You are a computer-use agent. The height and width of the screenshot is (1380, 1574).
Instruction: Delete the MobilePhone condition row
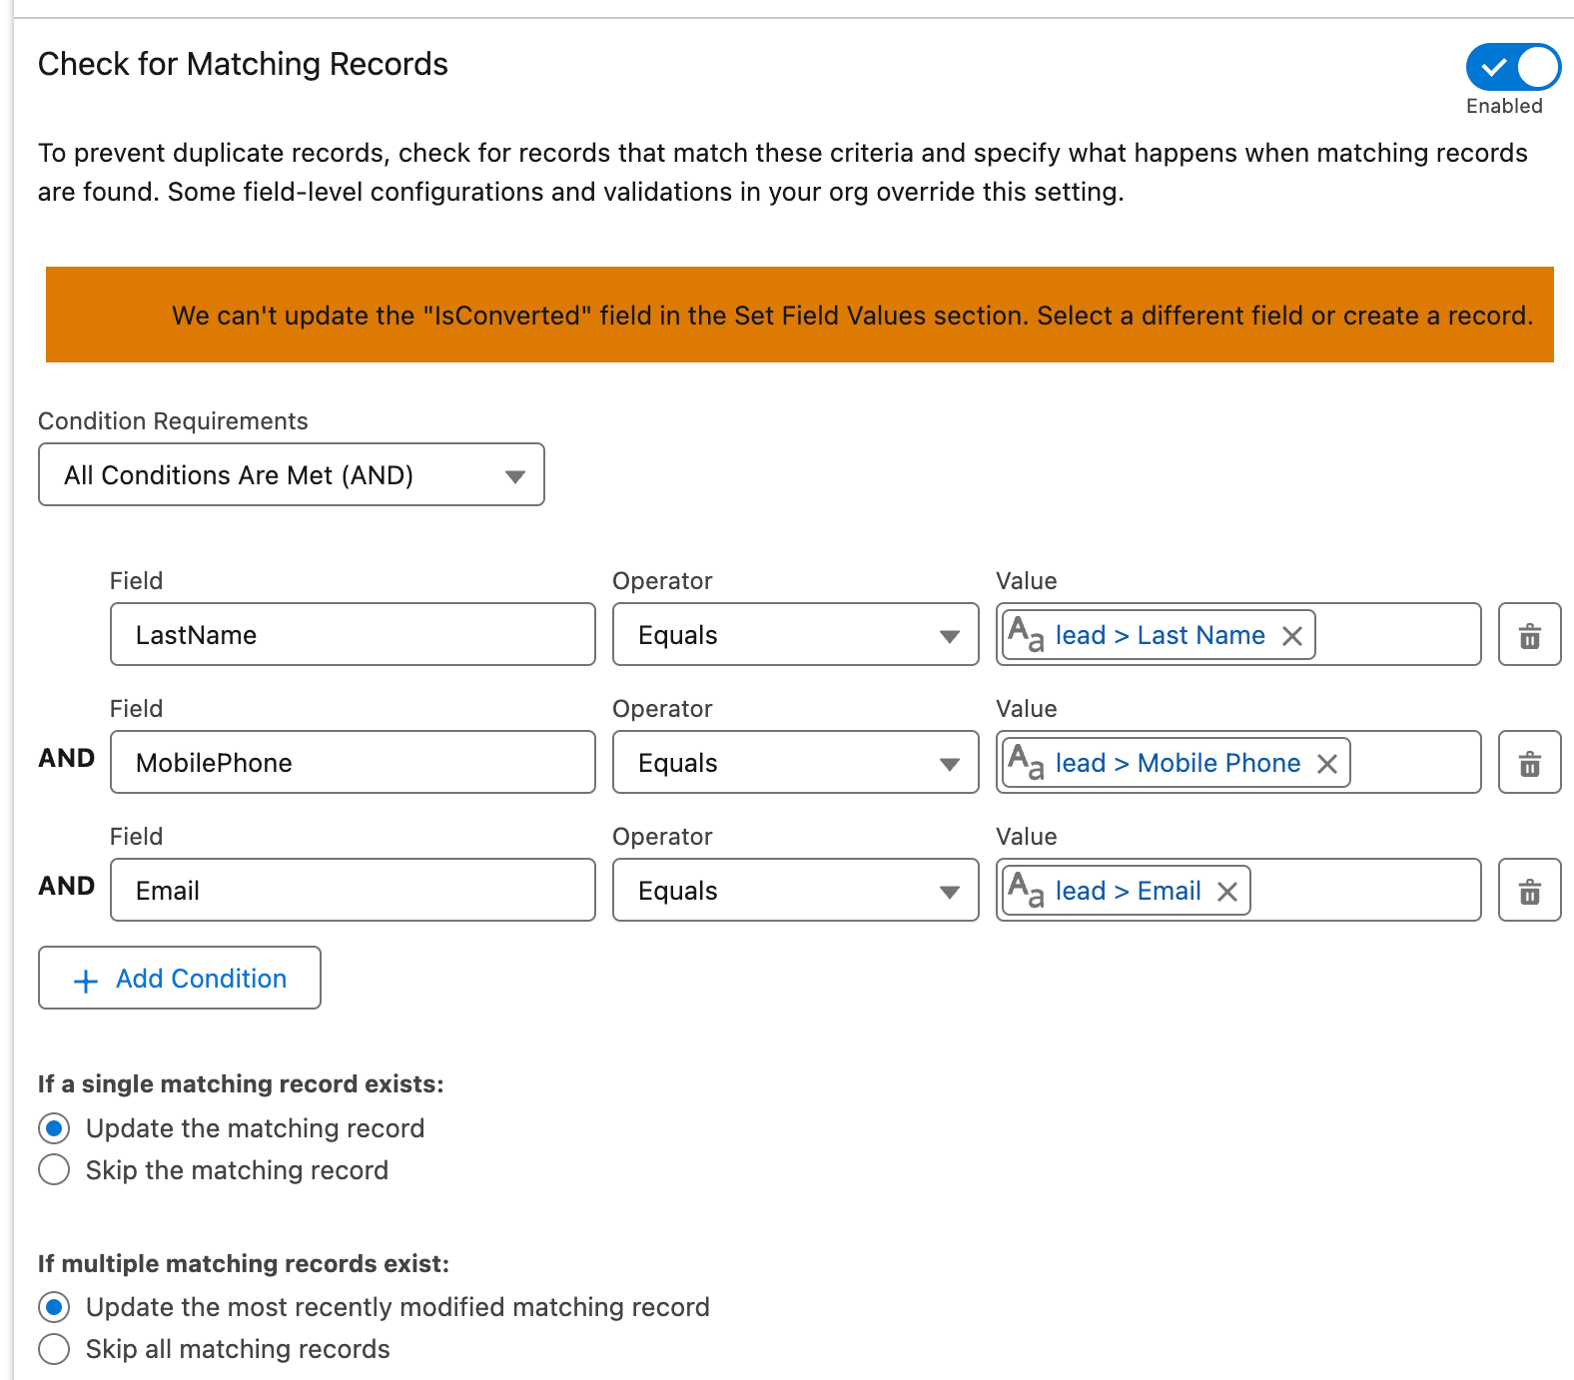click(1529, 762)
